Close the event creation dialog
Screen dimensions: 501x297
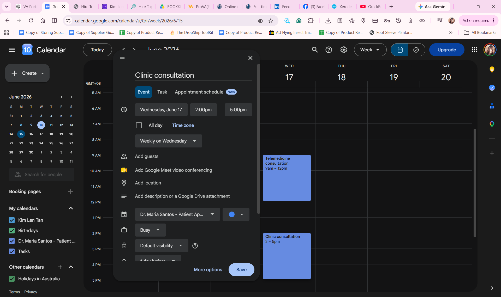250,58
